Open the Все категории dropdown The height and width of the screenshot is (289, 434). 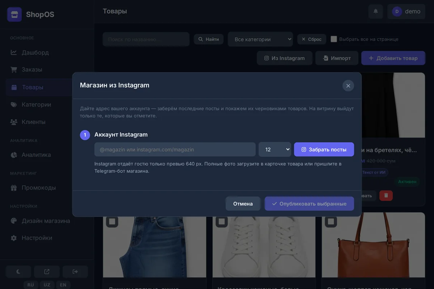pos(260,39)
